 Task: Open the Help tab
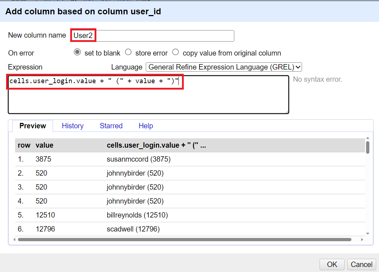point(146,126)
